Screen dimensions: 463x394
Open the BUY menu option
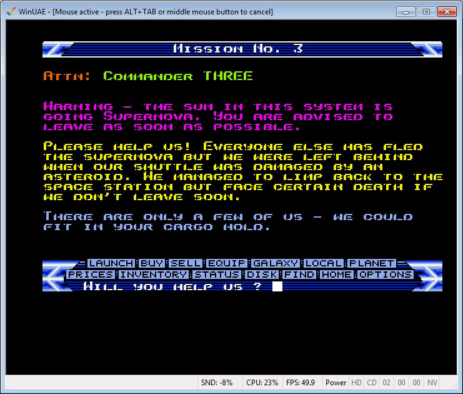tap(151, 263)
